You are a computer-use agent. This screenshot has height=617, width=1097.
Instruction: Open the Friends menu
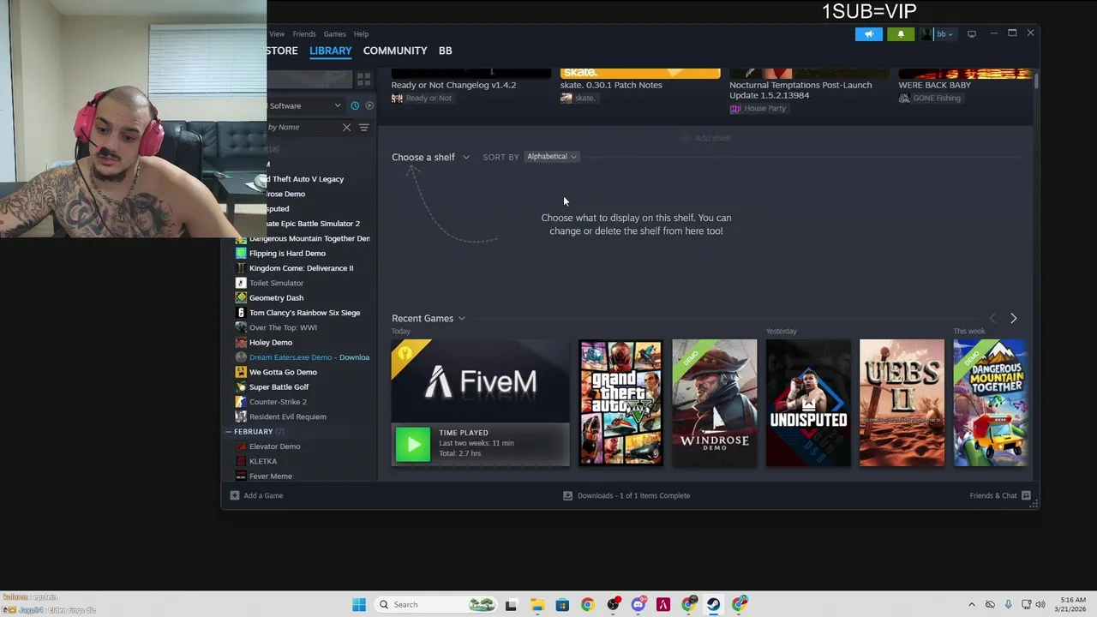(304, 34)
